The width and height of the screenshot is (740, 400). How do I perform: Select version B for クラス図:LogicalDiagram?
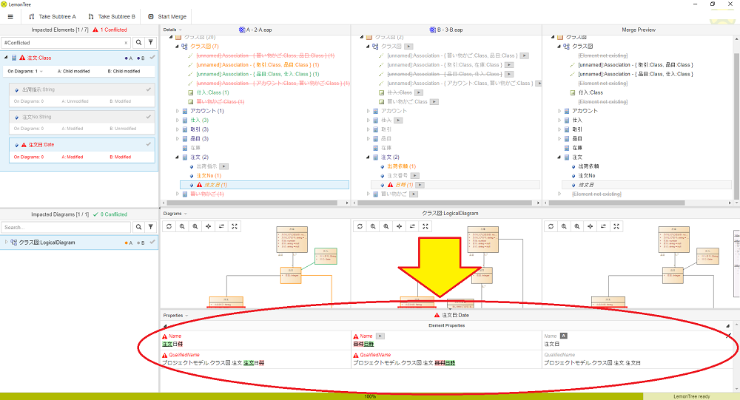pos(141,243)
